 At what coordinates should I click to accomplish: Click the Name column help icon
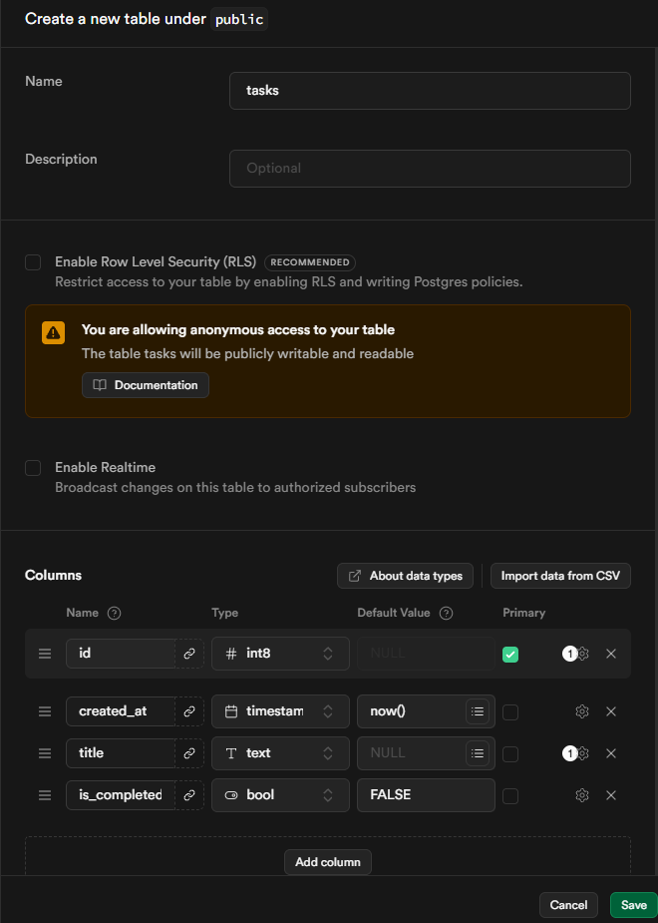pyautogui.click(x=114, y=613)
